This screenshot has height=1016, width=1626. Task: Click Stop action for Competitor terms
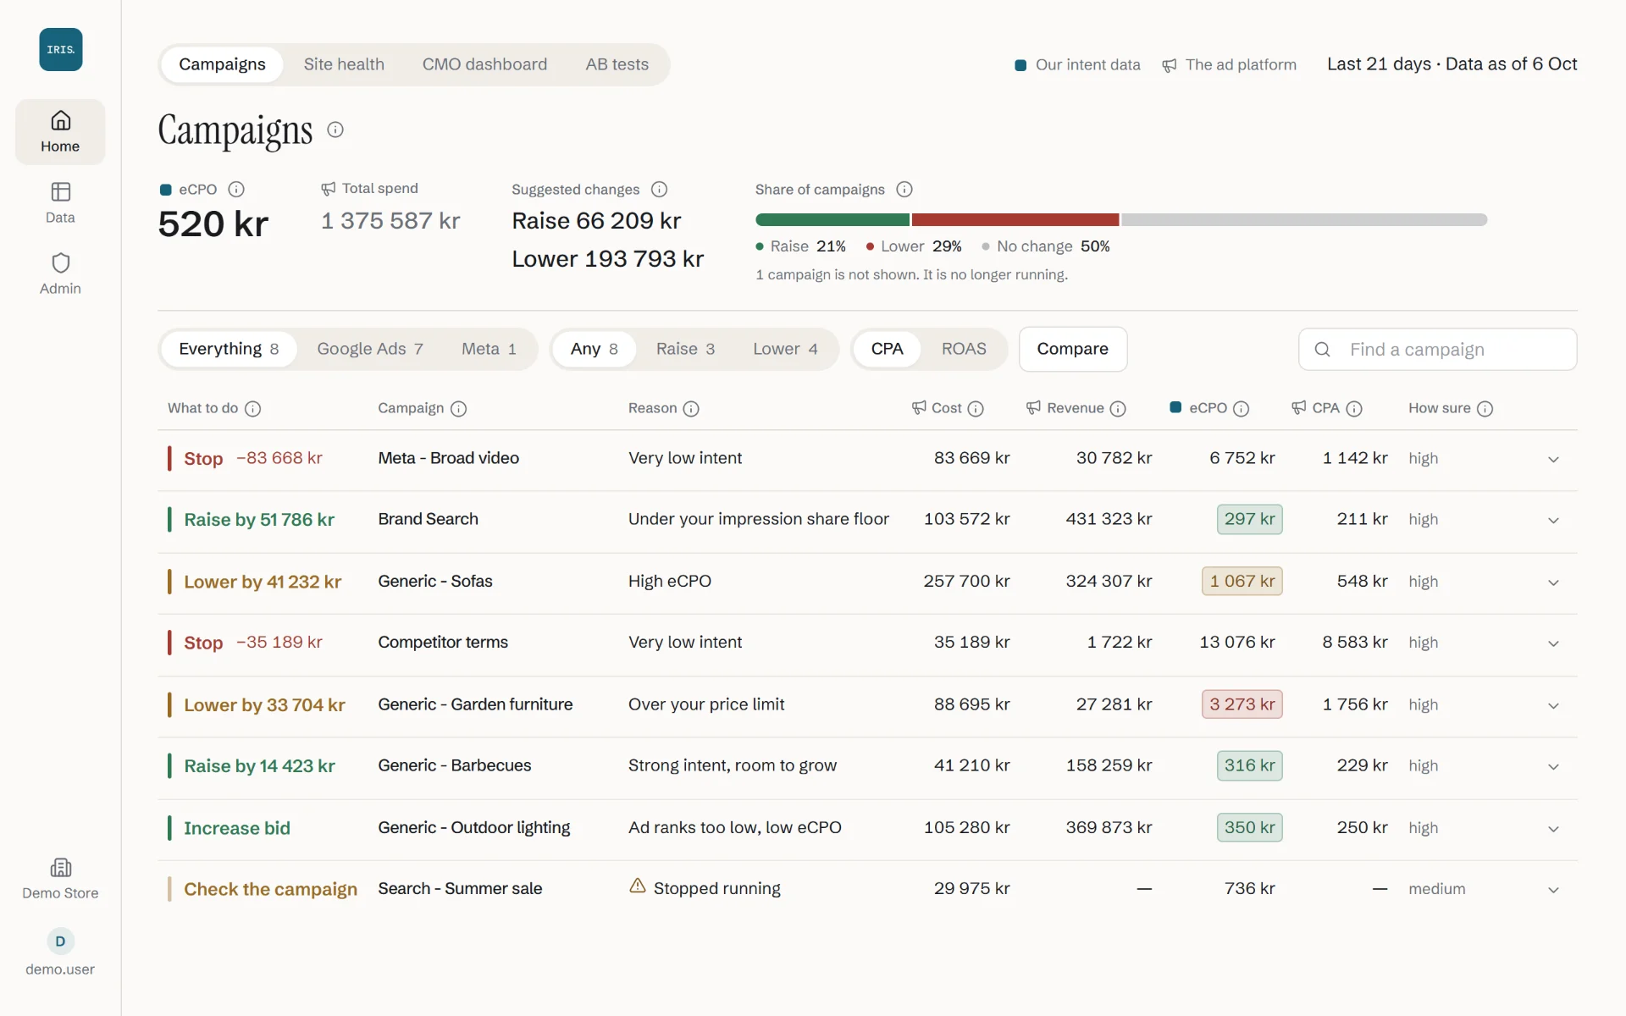point(203,643)
